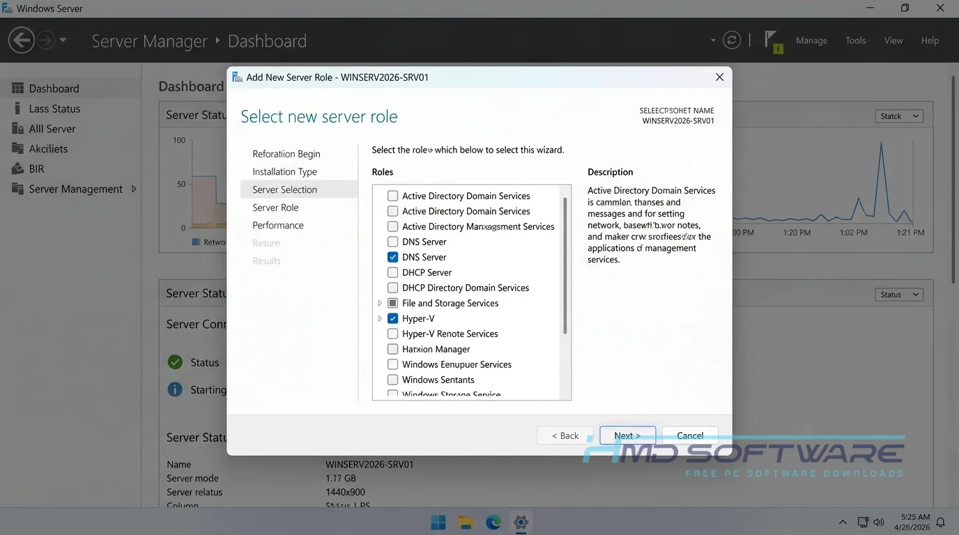Check the first Active Directory Domain Services box
Screen dimensions: 959x535
click(x=392, y=196)
